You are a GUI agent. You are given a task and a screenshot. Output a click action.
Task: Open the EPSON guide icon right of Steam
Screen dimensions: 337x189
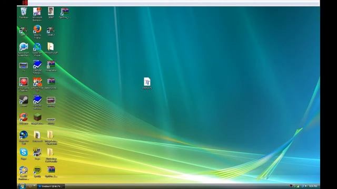click(37, 102)
